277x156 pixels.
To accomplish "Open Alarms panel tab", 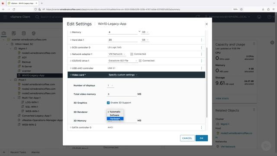I will [x=35, y=152].
